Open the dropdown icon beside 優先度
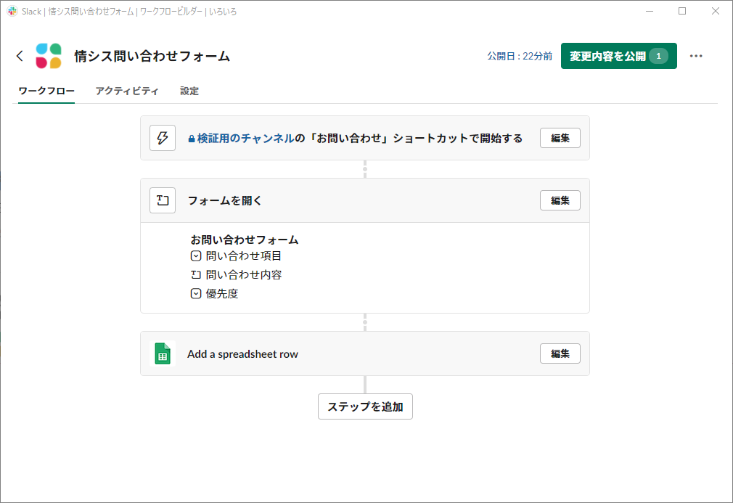This screenshot has height=503, width=733. pyautogui.click(x=196, y=293)
